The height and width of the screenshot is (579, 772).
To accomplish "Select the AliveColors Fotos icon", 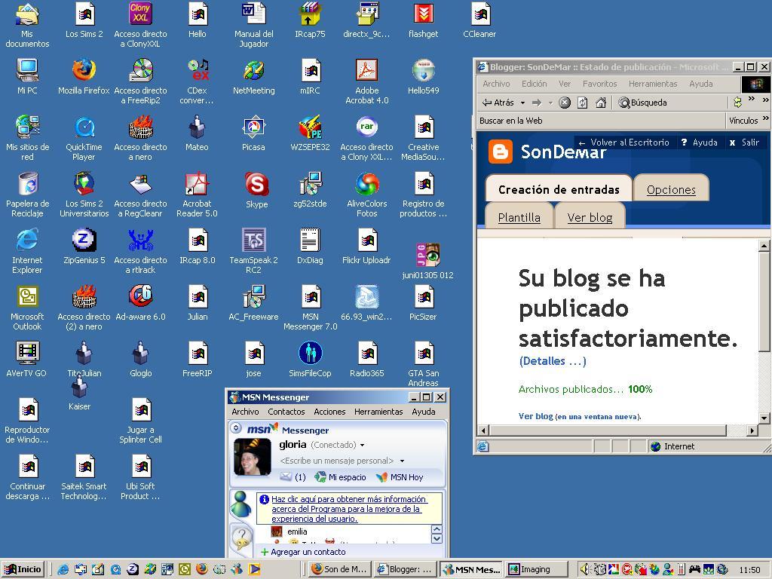I will coord(367,195).
